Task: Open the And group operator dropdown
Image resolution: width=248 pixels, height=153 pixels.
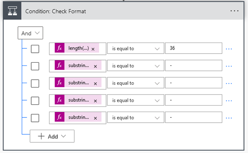Action: (x=30, y=33)
